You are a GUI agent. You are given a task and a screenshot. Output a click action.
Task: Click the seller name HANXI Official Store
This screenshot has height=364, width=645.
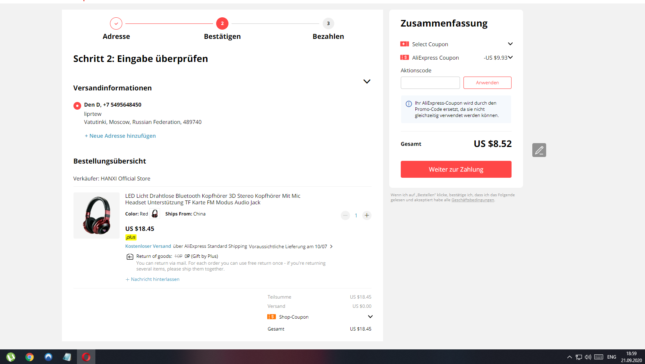click(125, 179)
